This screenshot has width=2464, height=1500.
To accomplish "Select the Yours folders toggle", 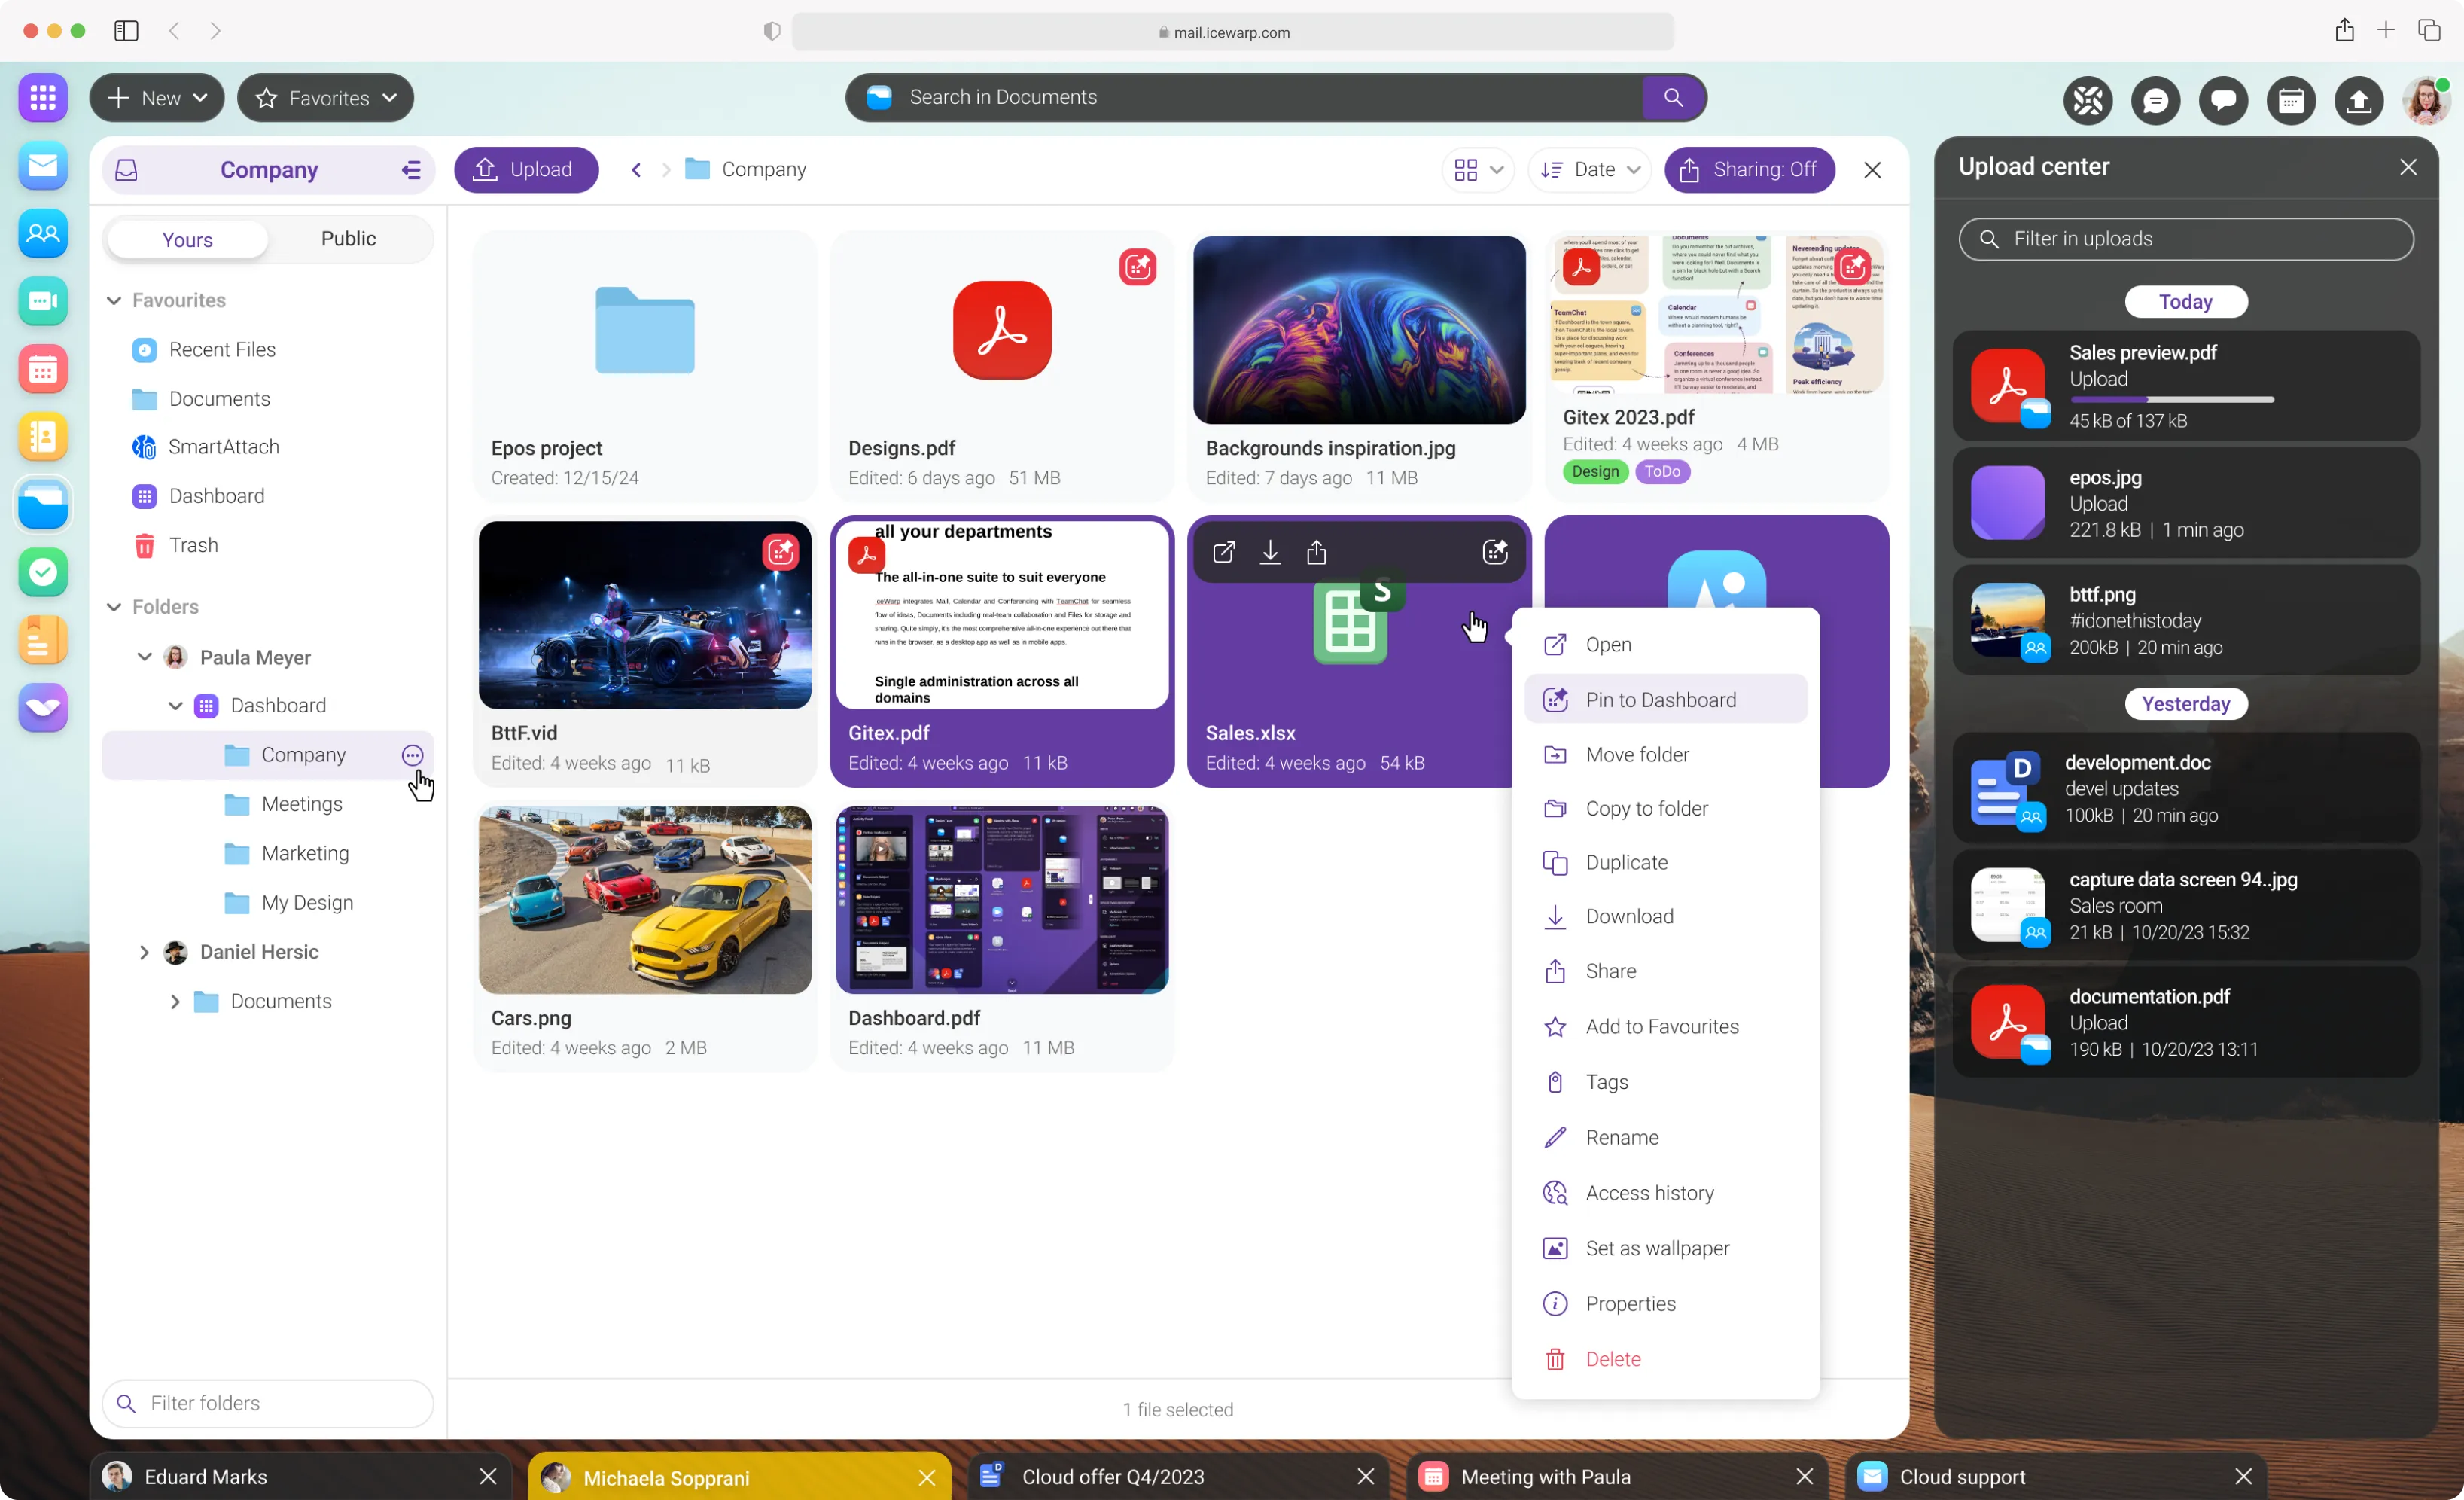I will click(x=188, y=240).
